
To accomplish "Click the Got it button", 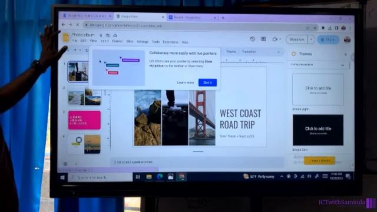I will click(207, 82).
